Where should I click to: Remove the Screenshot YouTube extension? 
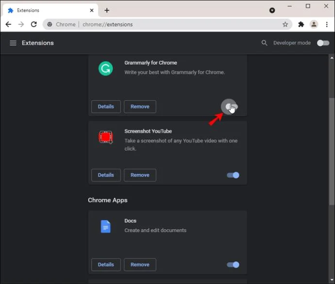click(x=140, y=175)
